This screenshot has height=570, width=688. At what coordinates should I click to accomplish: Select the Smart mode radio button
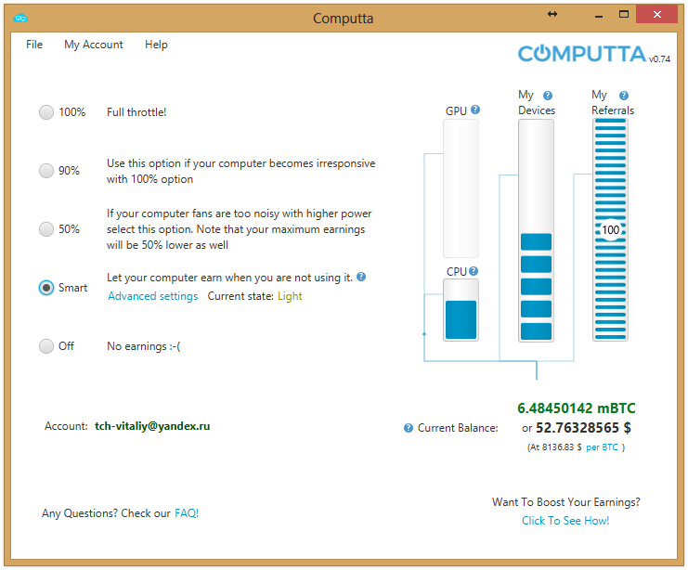click(x=46, y=288)
